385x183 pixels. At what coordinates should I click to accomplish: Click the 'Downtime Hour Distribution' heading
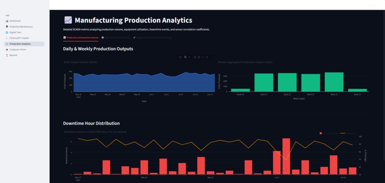(91, 123)
